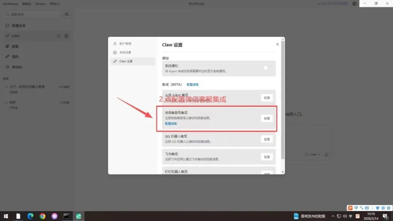The image size is (393, 221).
Task: Select 技能 in the sidebar
Action: click(37, 46)
